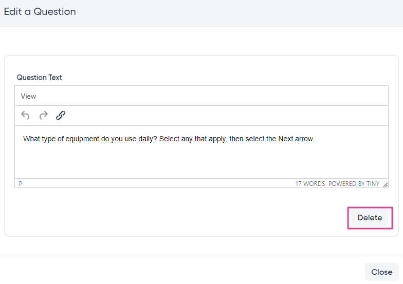This screenshot has height=284, width=403.
Task: Open the Powered by Tiny link
Action: tap(354, 184)
